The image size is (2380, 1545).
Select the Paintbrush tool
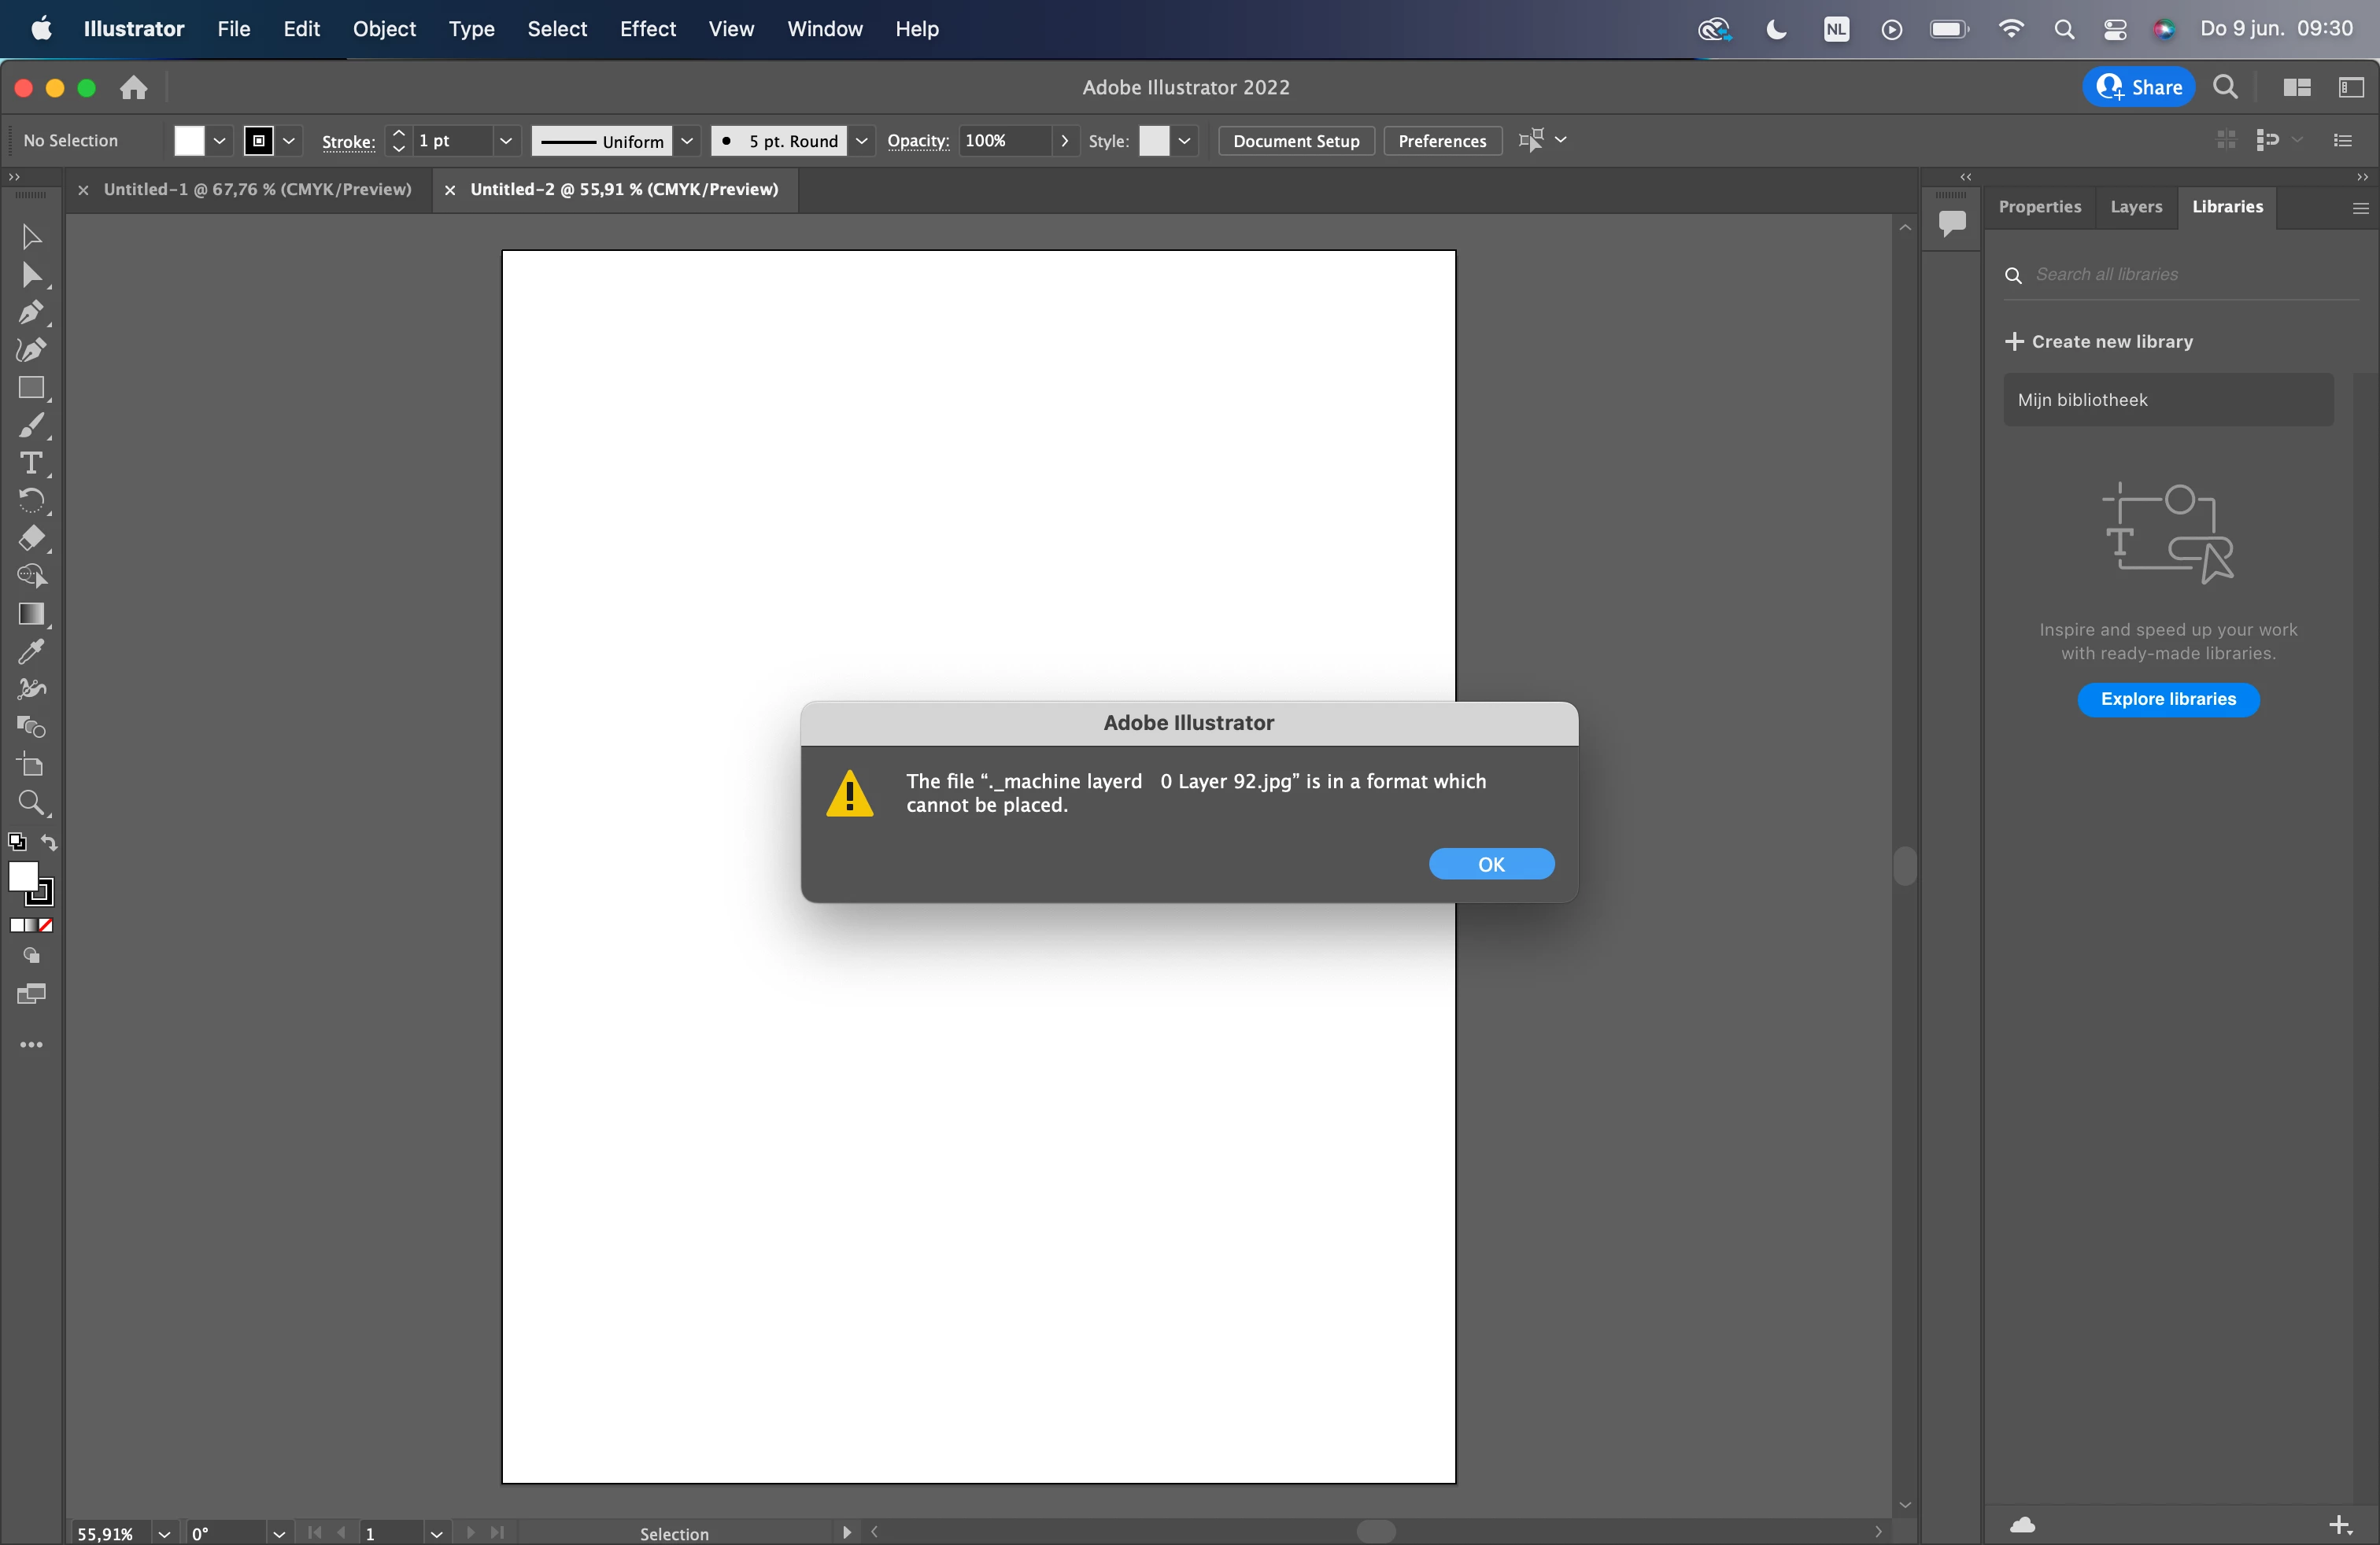pos(30,426)
